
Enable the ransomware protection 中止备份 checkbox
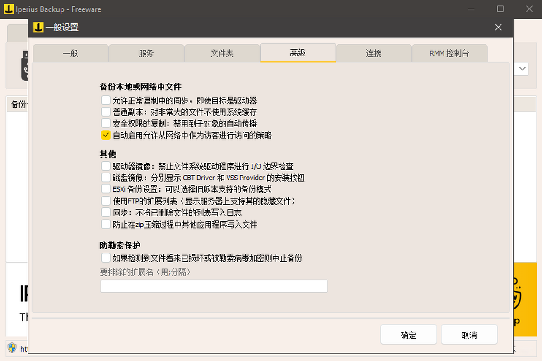106,258
